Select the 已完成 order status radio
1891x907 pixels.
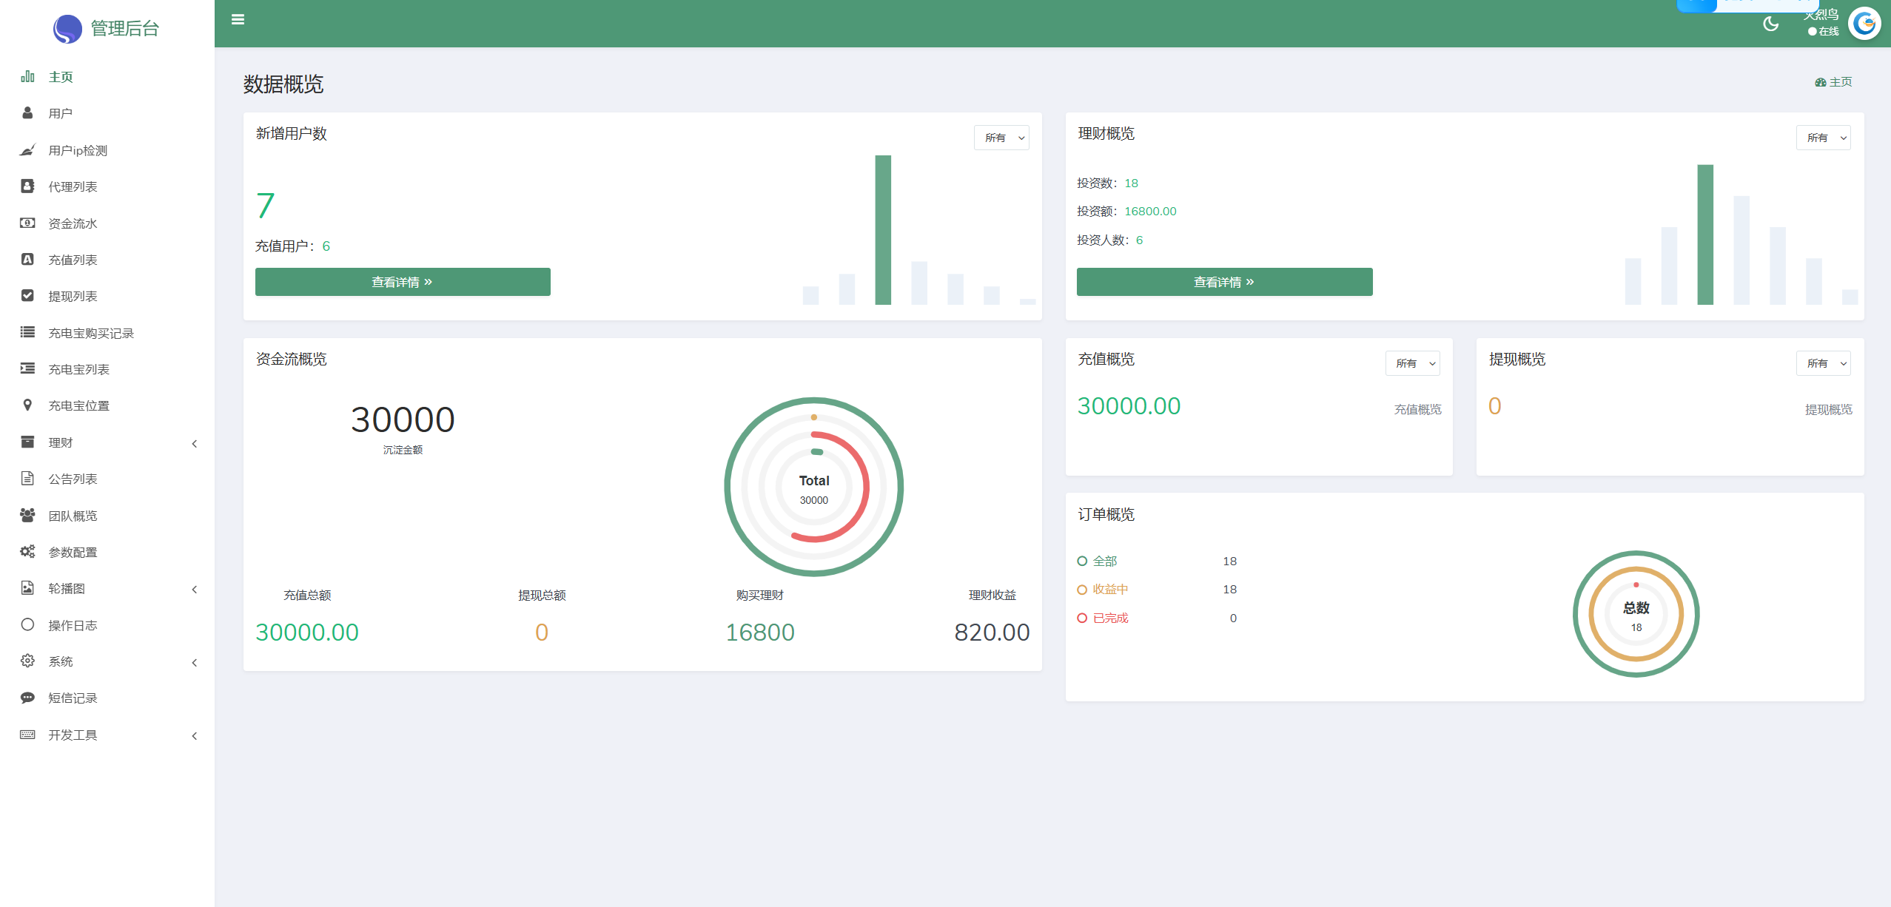[1082, 618]
